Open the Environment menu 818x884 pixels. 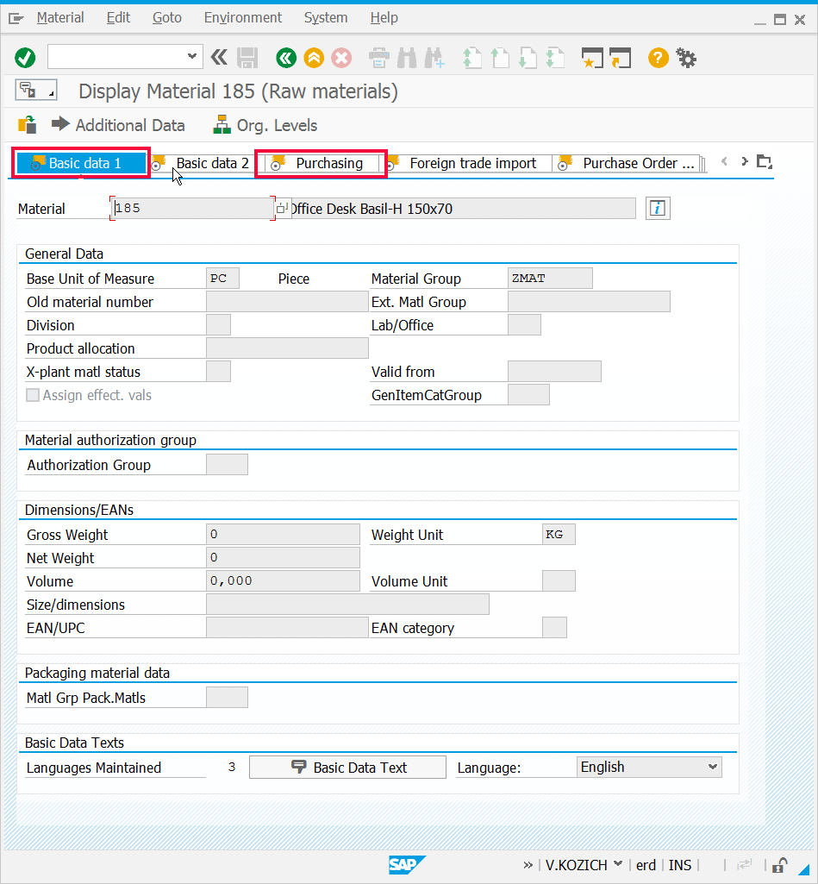pos(243,18)
